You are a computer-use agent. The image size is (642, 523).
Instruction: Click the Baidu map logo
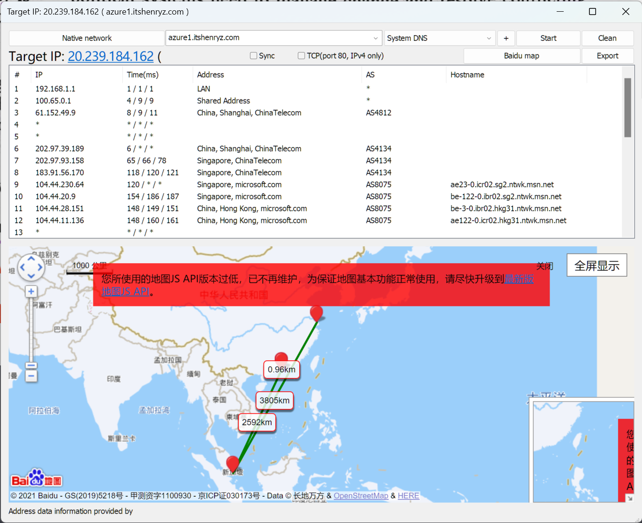tap(37, 478)
